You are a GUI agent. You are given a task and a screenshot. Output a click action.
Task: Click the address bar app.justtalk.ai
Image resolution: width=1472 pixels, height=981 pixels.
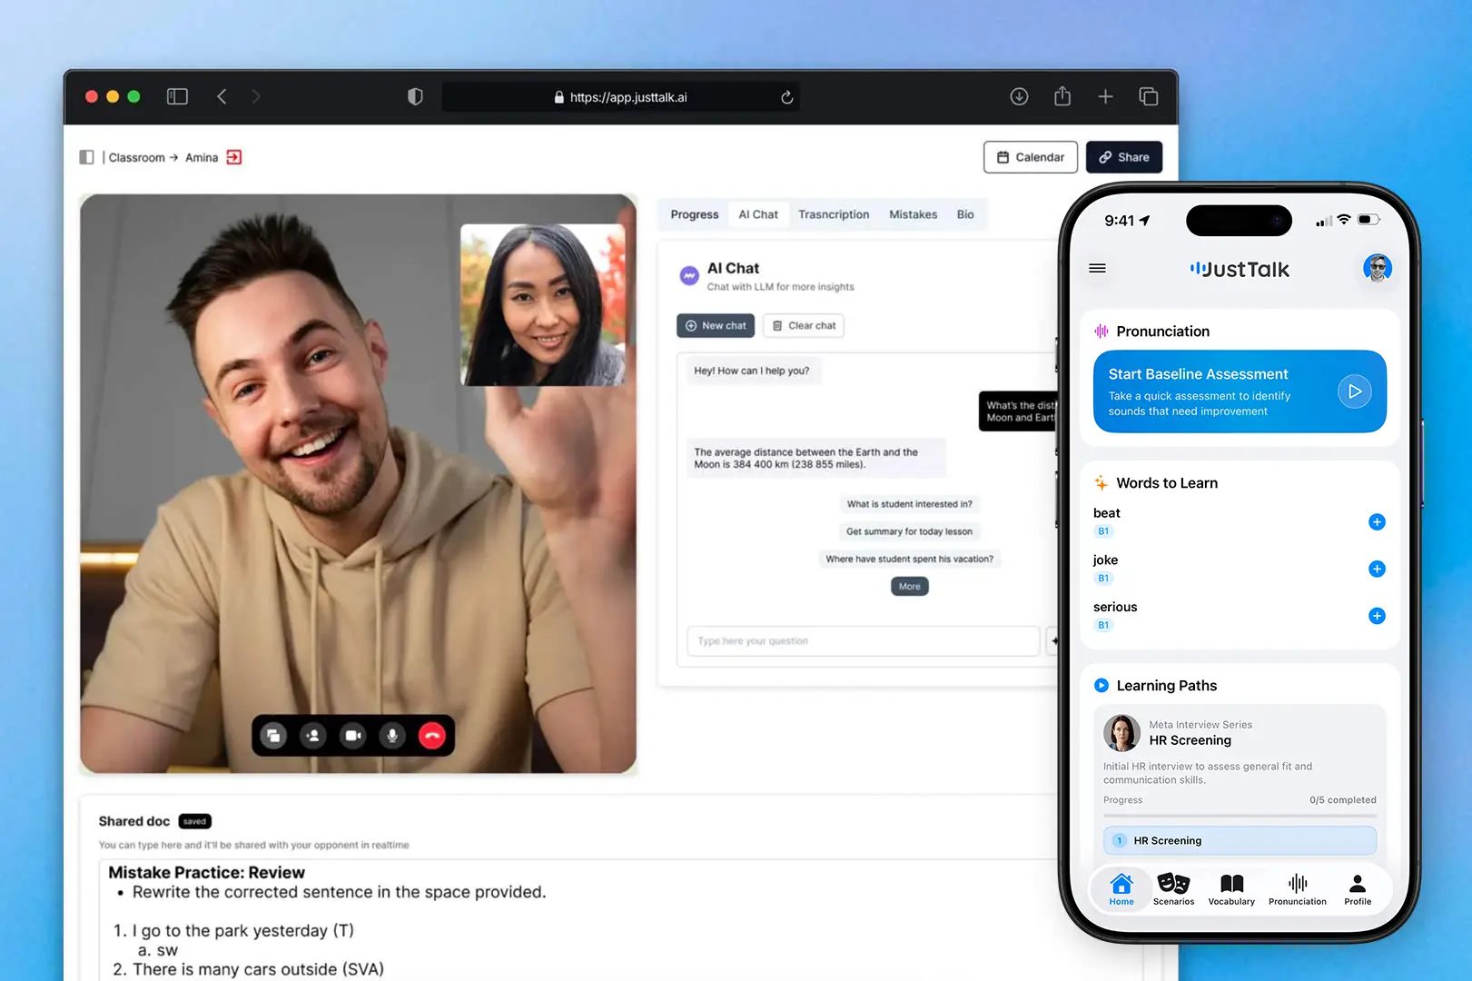[621, 97]
